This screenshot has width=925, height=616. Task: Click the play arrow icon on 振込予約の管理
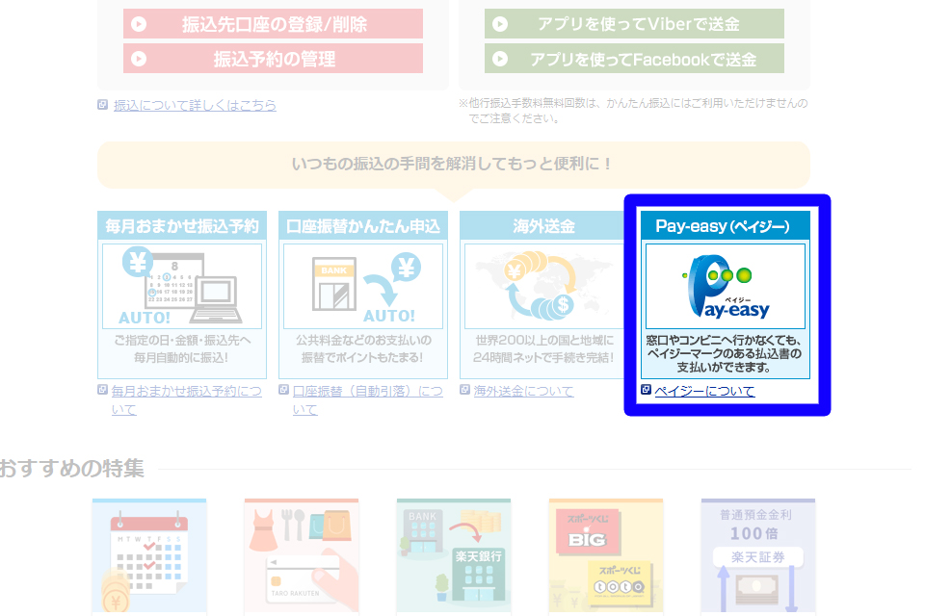(139, 59)
